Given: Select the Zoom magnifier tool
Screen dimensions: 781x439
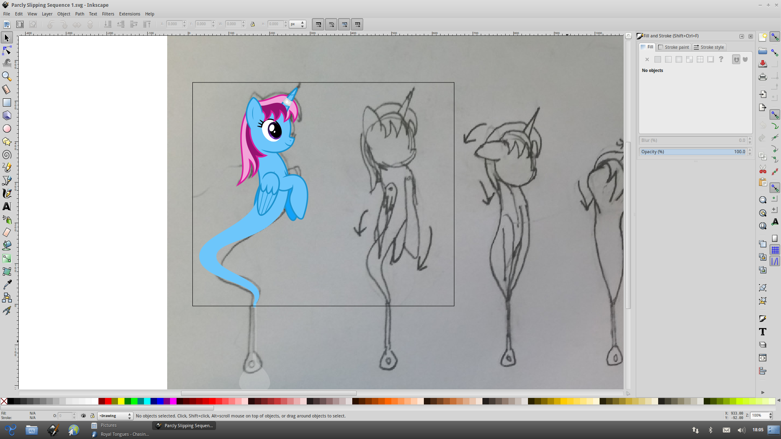Looking at the screenshot, I should pyautogui.click(x=7, y=76).
